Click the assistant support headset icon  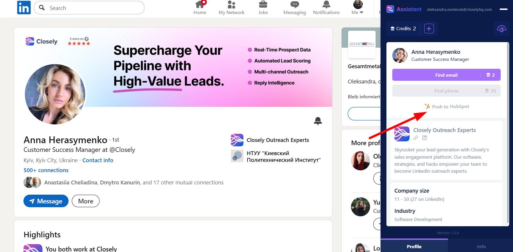click(x=502, y=29)
